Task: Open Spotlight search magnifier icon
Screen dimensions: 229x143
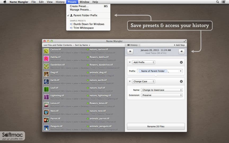Action: tap(217, 2)
